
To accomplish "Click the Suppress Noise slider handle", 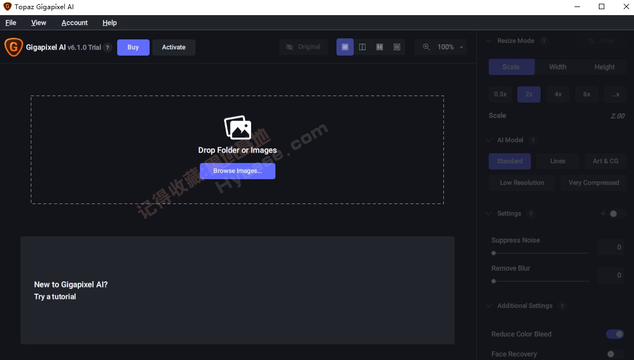I will click(493, 253).
